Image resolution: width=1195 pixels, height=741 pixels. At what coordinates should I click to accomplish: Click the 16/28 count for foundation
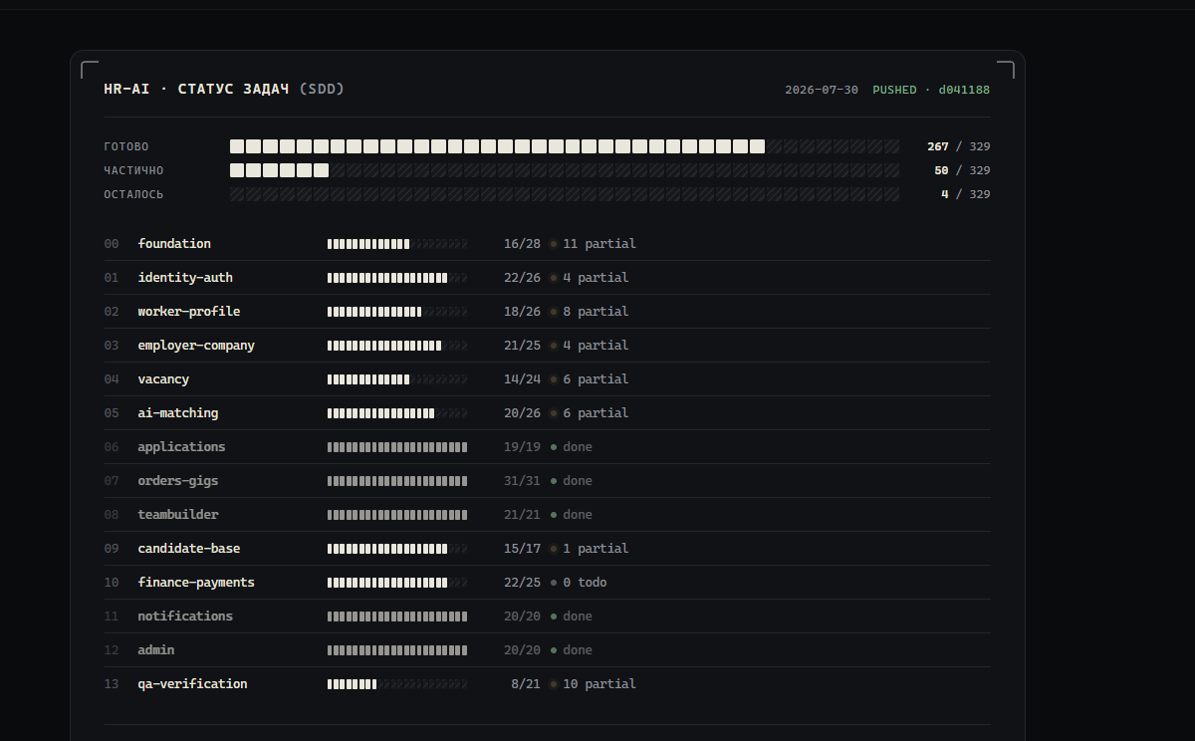tap(522, 244)
